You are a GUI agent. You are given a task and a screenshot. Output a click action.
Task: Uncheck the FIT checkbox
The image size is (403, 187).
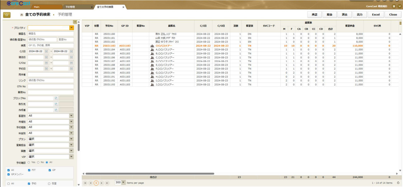29,170
